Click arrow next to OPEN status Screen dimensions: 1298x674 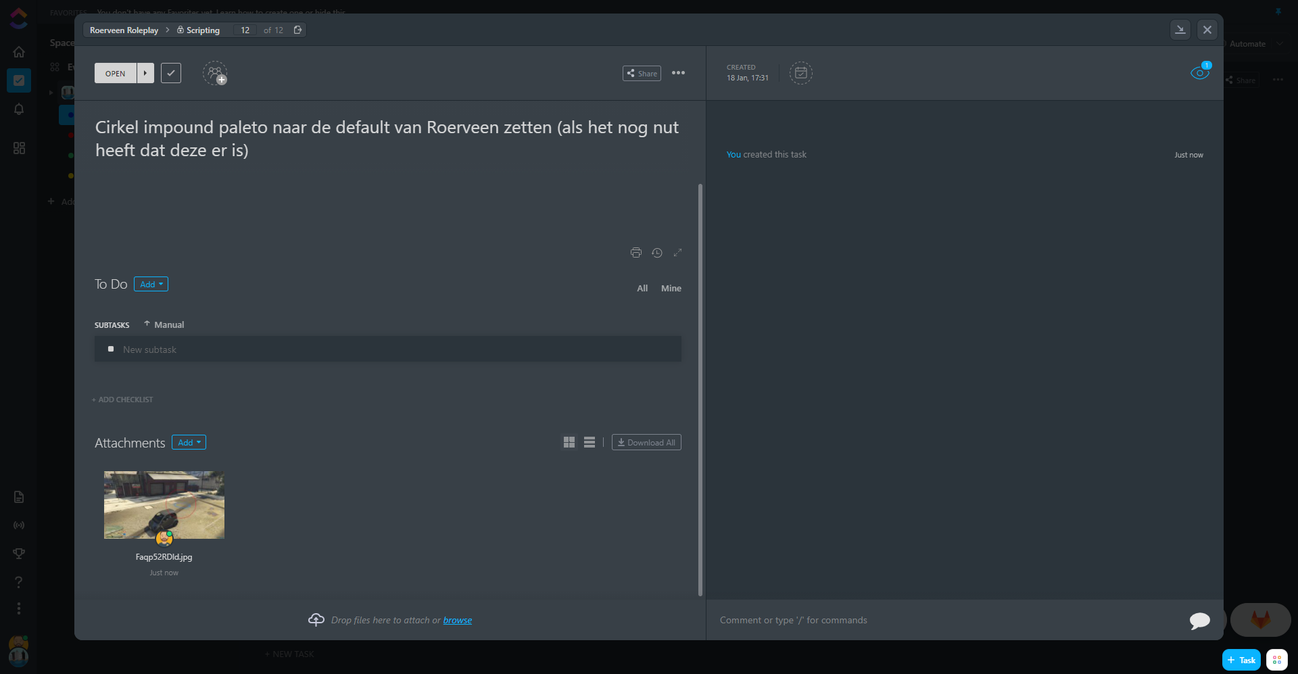click(x=145, y=73)
